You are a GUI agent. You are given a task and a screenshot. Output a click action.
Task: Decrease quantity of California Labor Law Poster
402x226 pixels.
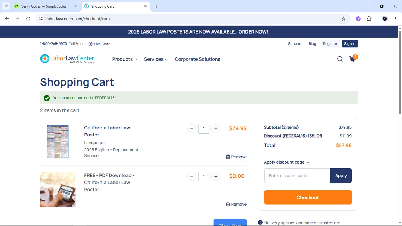click(192, 129)
